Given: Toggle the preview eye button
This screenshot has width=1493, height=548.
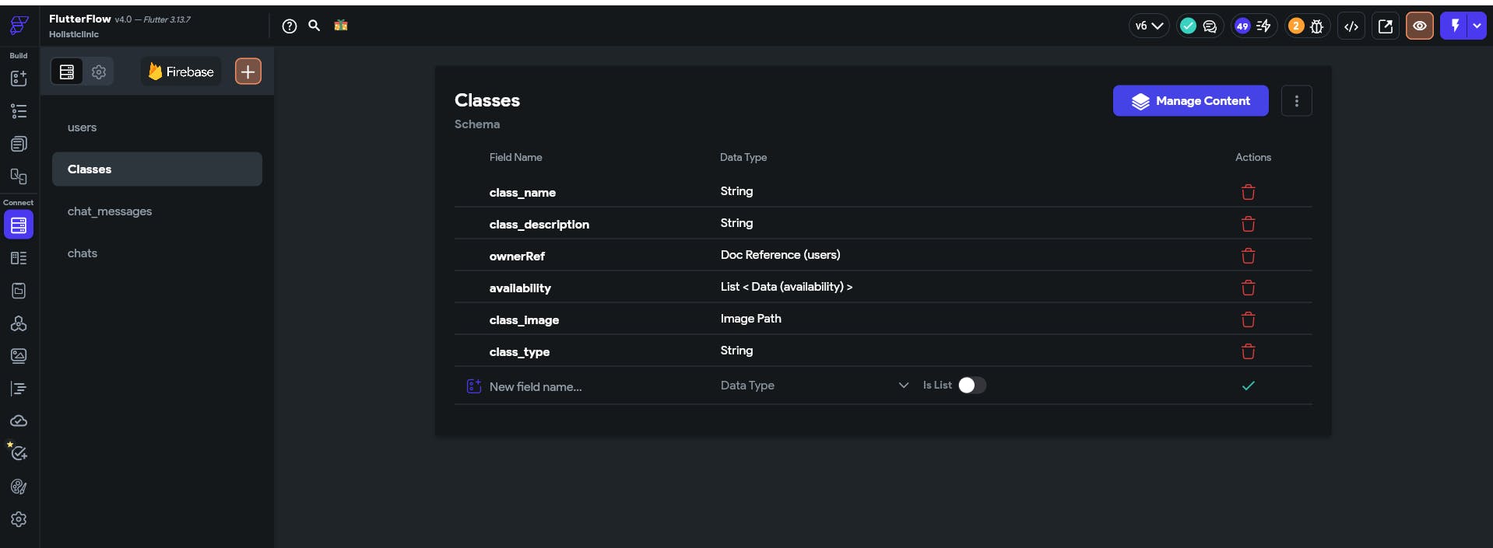Looking at the screenshot, I should click(x=1419, y=26).
